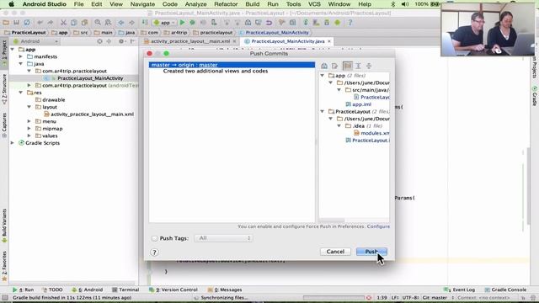539x303 pixels.
Task: Stop the Synchronizing files progress
Action: click(x=369, y=298)
